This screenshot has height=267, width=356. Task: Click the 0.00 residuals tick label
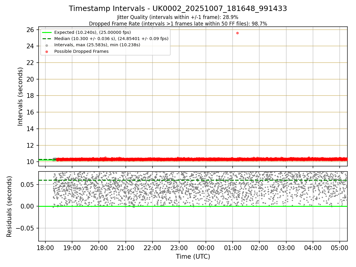click(27, 206)
